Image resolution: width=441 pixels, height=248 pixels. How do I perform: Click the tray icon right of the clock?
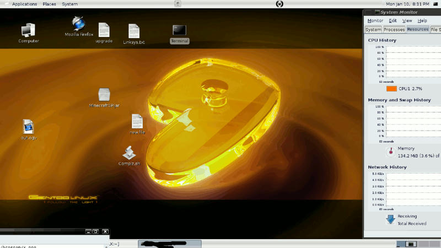(435, 4)
